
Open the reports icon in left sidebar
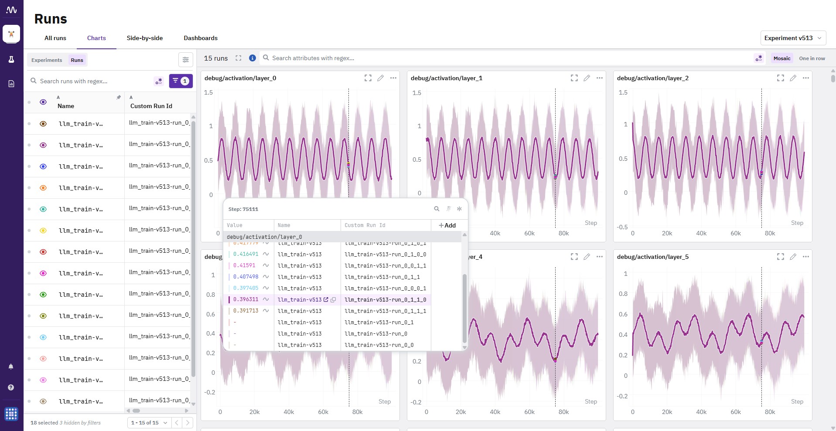click(x=11, y=84)
